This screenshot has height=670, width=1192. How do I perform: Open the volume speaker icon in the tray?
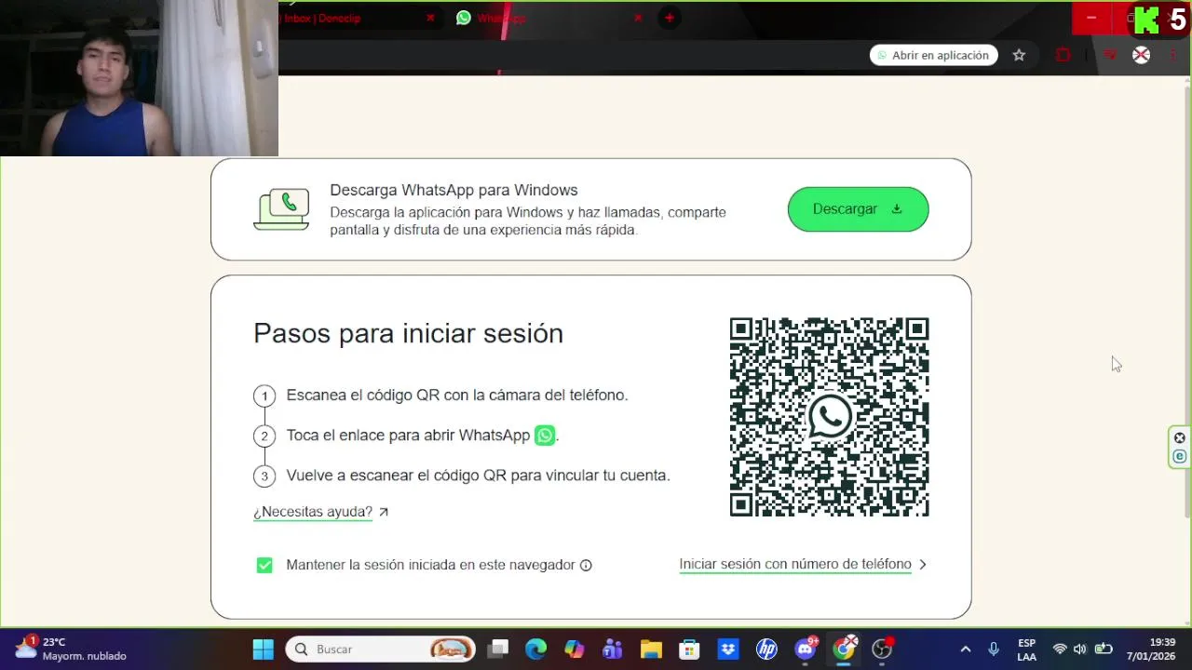pos(1080,649)
